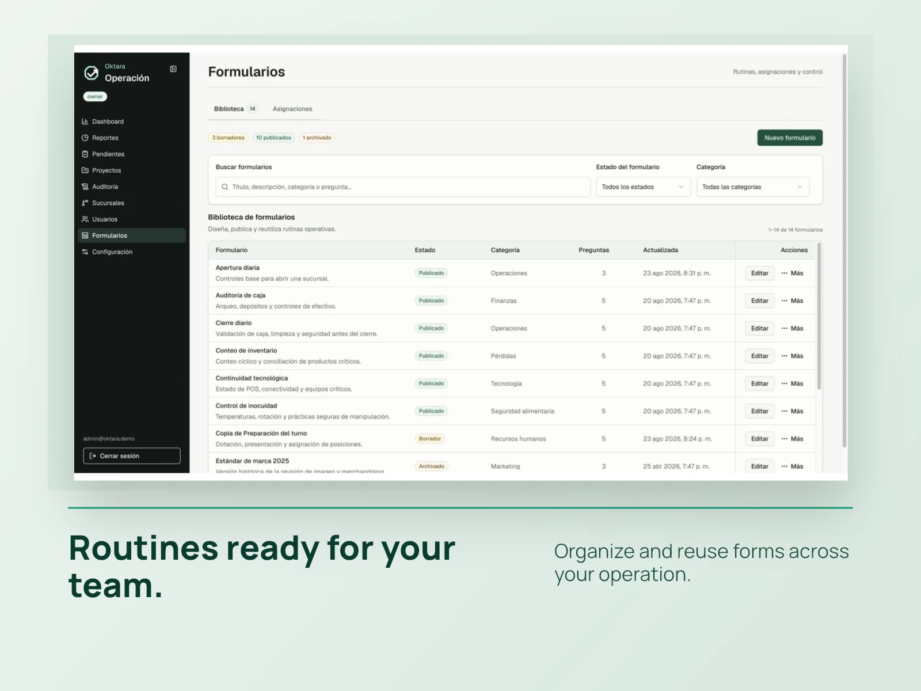Click the Usuarios people icon
921x691 pixels.
pos(85,219)
